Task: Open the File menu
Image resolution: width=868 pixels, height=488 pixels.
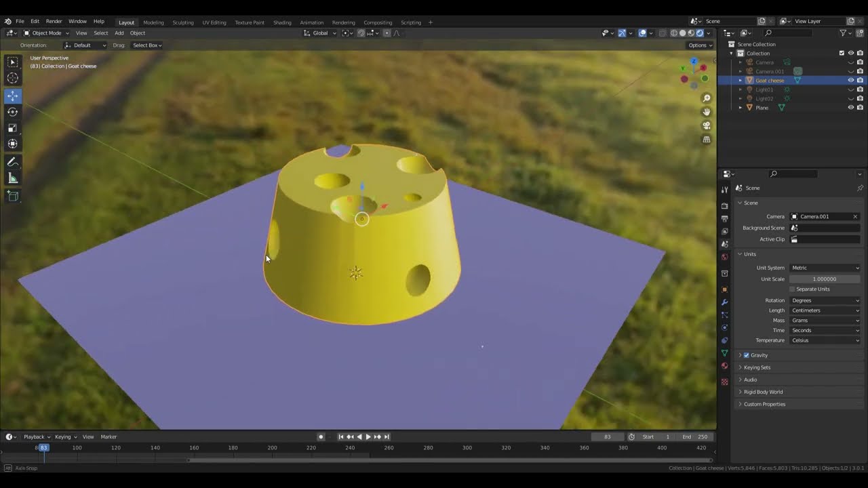Action: tap(20, 22)
